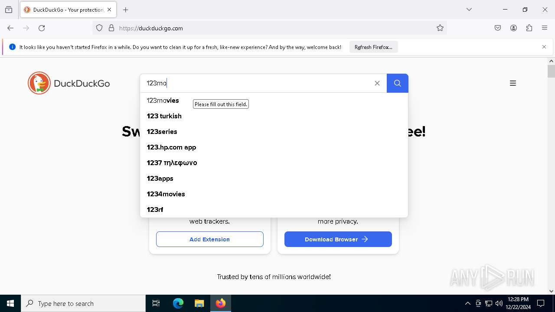
Task: Click the Download Browser button
Action: 338,239
